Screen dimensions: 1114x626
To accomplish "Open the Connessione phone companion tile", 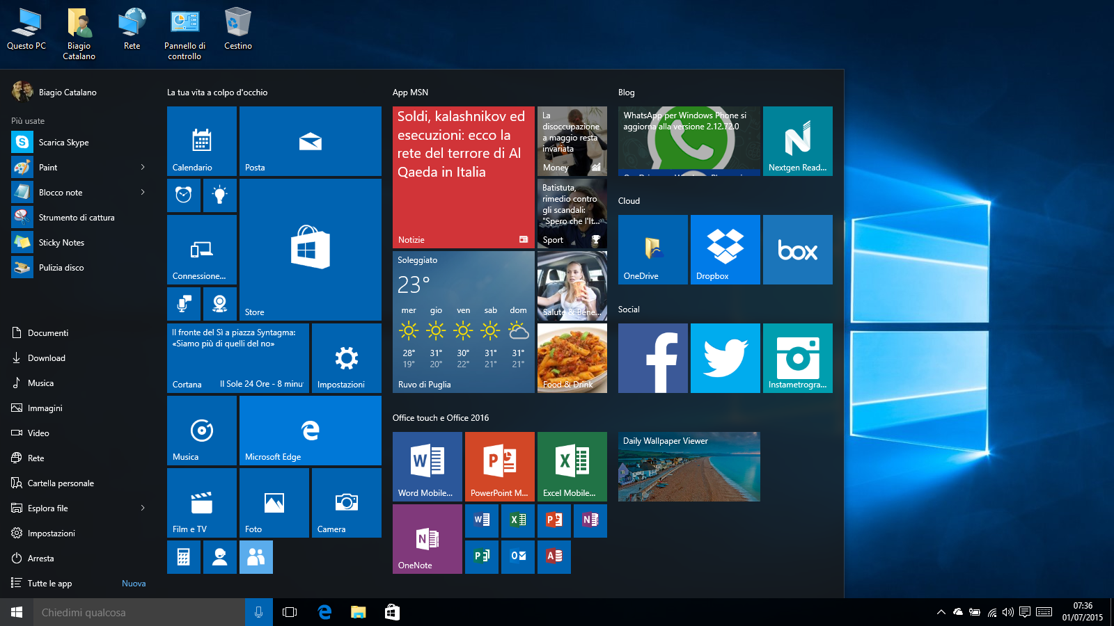I will [202, 250].
